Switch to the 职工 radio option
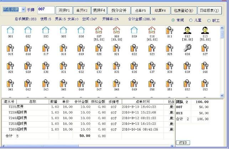229x149 pixels. 209,21
